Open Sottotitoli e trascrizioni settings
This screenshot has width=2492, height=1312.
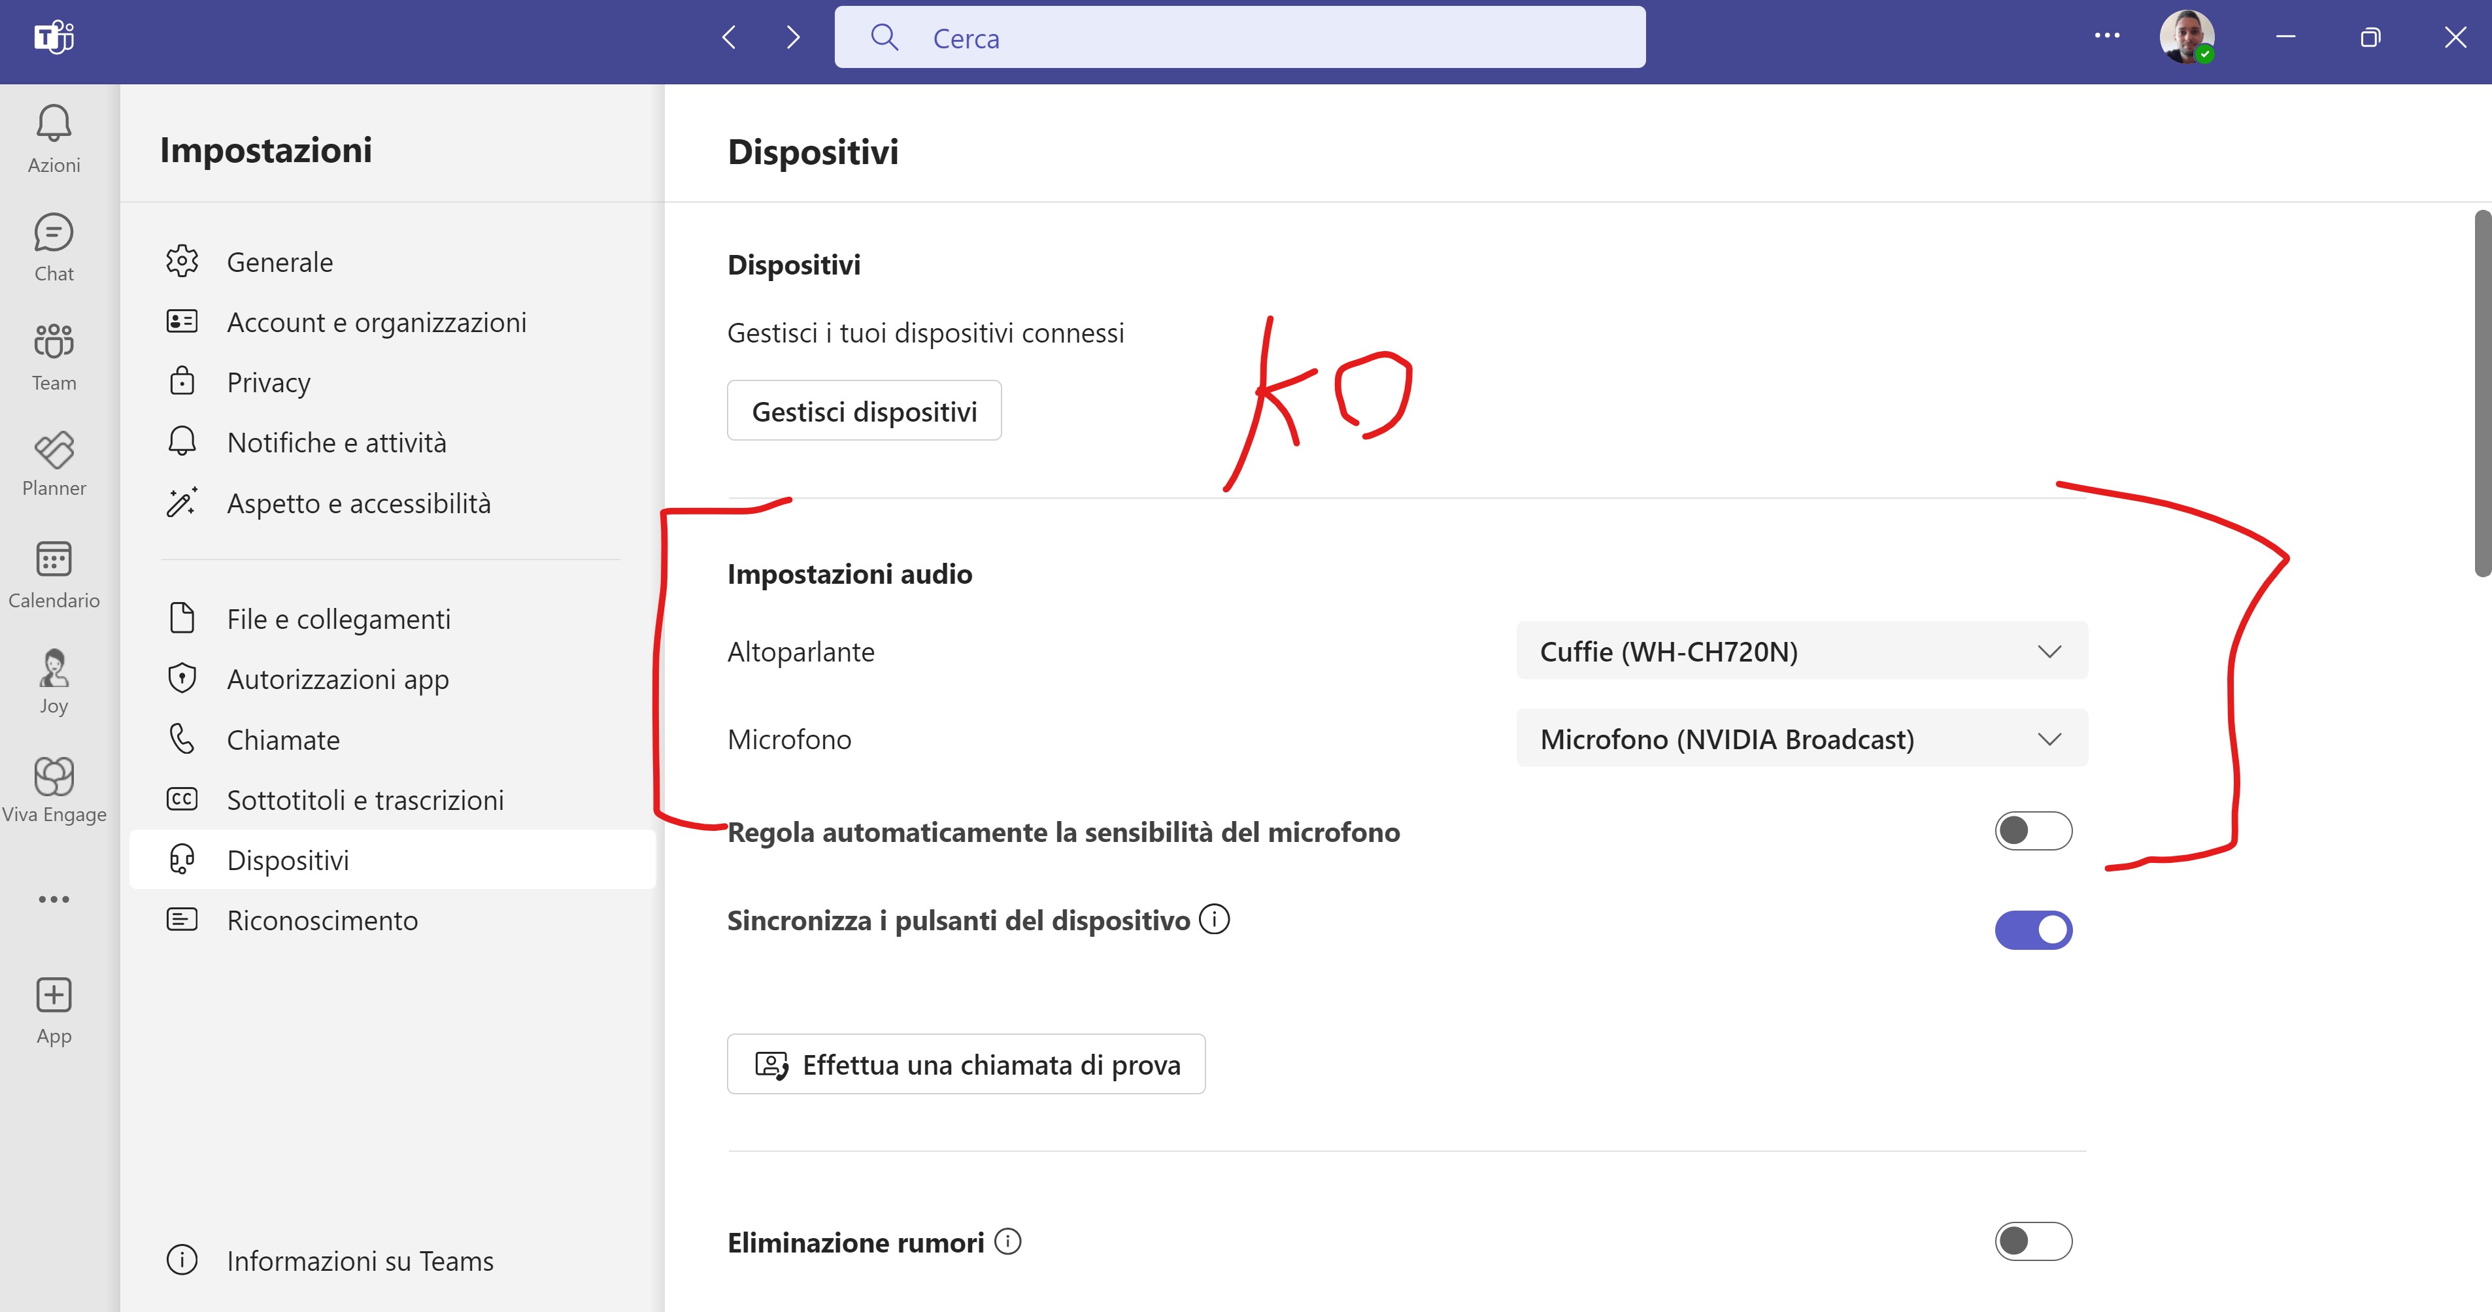pyautogui.click(x=393, y=799)
